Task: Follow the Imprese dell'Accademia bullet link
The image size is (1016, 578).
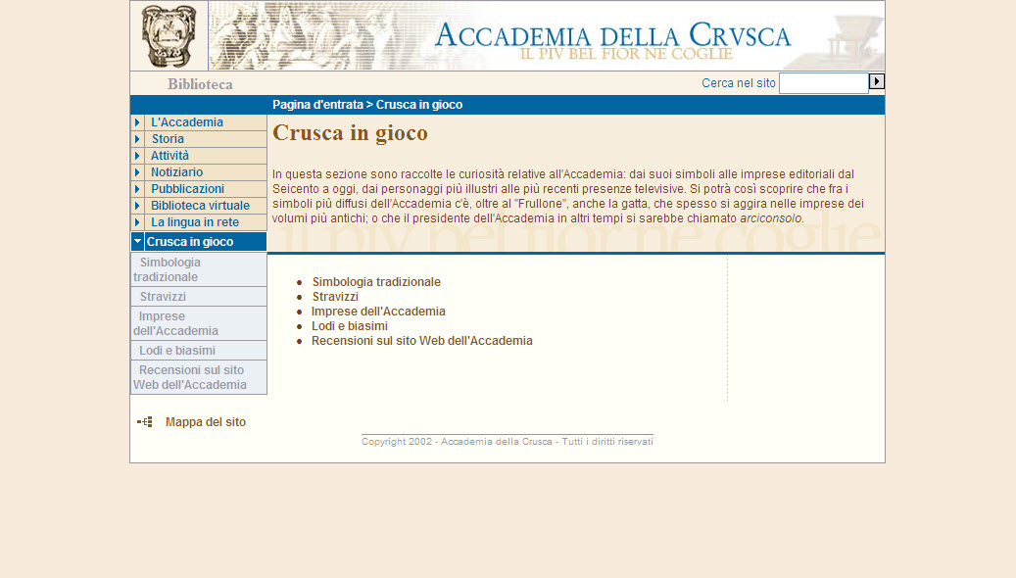Action: [x=378, y=312]
